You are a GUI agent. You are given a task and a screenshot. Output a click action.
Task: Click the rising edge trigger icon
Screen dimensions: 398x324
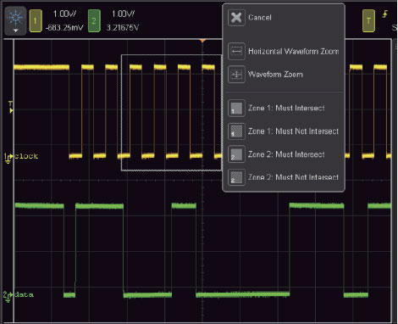point(385,14)
